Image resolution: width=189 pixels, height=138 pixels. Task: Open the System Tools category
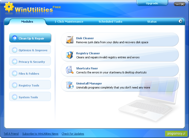pos(30,97)
